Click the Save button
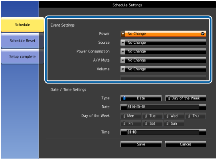 141,144
